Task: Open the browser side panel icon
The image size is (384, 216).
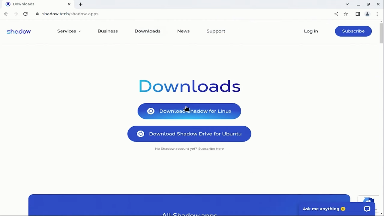Action: [358, 14]
